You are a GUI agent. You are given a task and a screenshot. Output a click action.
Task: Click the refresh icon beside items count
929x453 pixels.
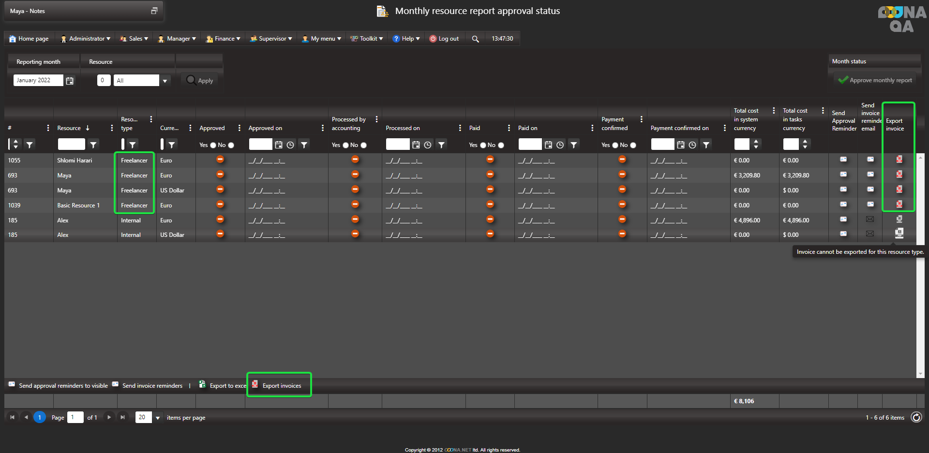coord(916,417)
